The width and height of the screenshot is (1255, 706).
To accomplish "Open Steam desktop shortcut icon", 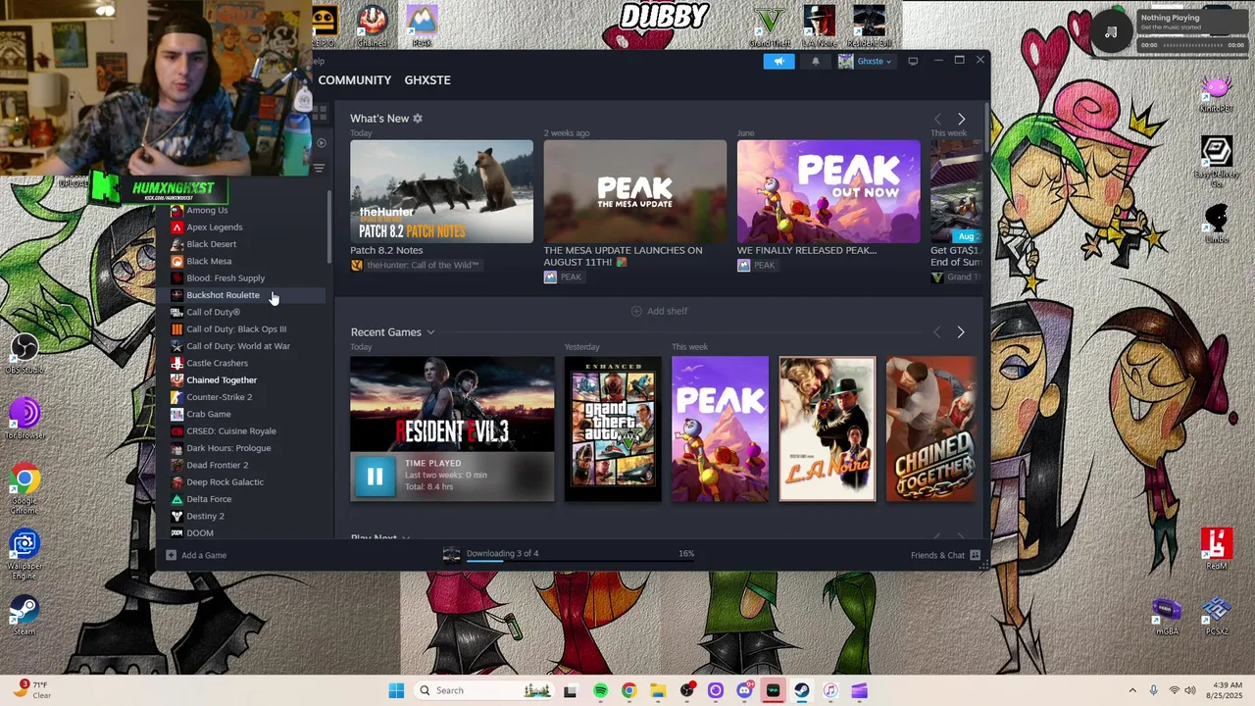I will (25, 615).
